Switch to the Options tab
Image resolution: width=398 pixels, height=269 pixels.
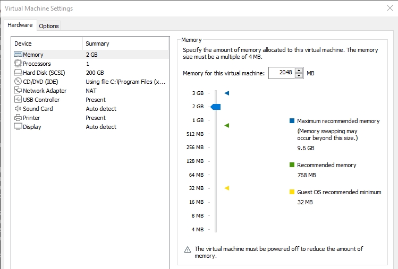49,26
